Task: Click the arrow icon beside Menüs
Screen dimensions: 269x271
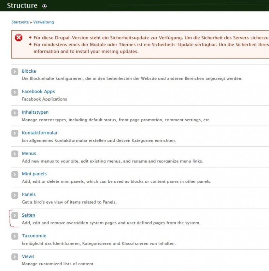Action: (14, 154)
